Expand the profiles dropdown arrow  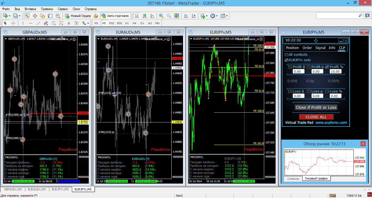(x=20, y=16)
